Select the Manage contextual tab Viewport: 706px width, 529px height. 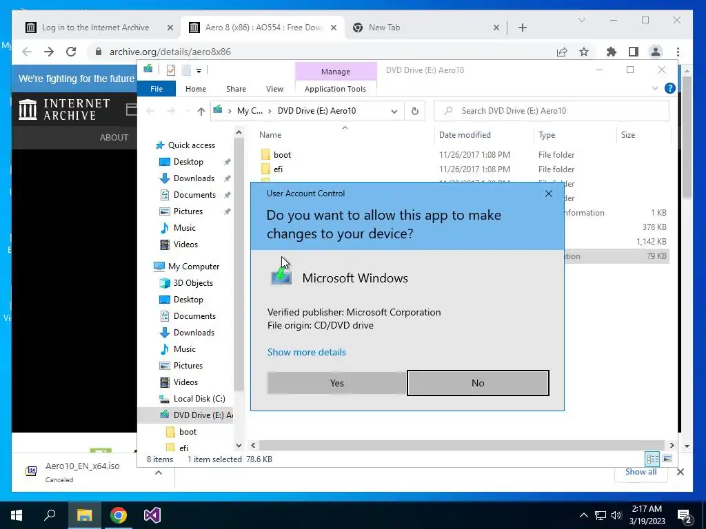[336, 72]
